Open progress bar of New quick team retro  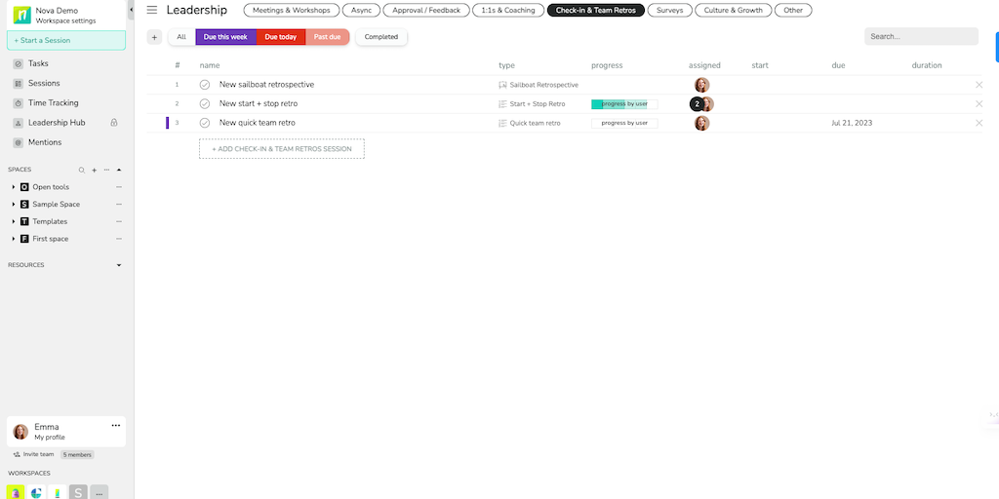(x=624, y=123)
